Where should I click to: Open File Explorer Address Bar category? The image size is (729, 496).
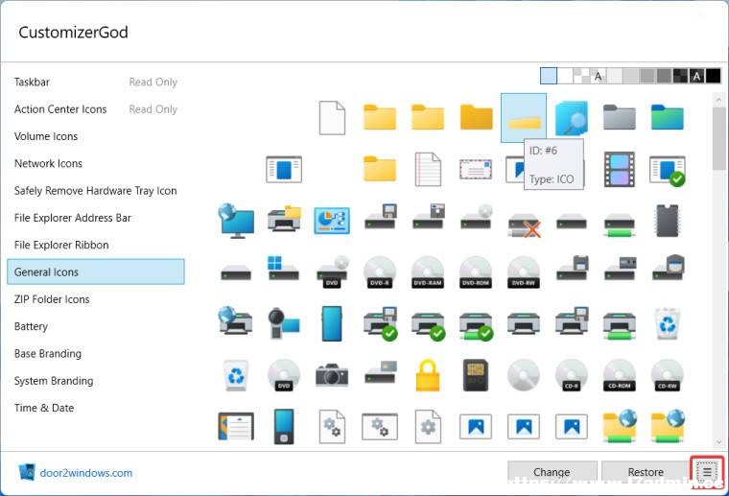[96, 218]
